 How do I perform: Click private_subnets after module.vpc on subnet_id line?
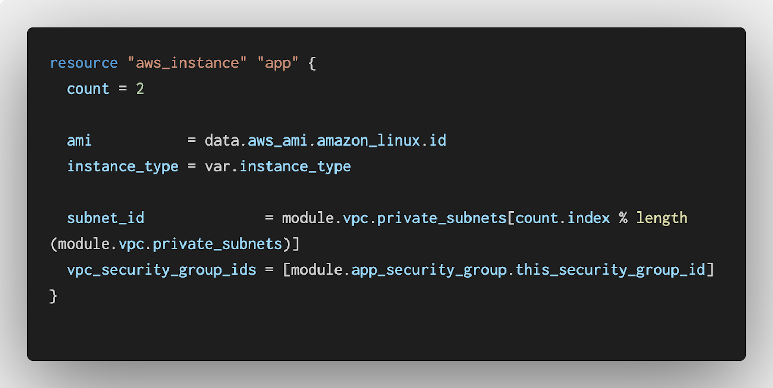pos(442,218)
